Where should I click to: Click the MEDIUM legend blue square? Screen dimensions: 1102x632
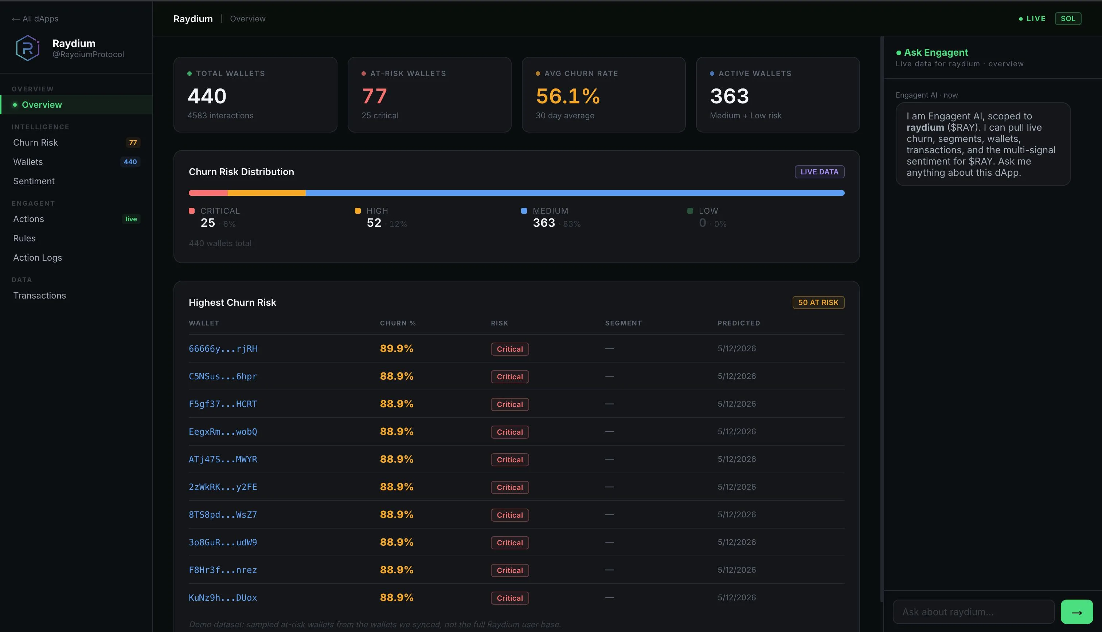point(524,211)
